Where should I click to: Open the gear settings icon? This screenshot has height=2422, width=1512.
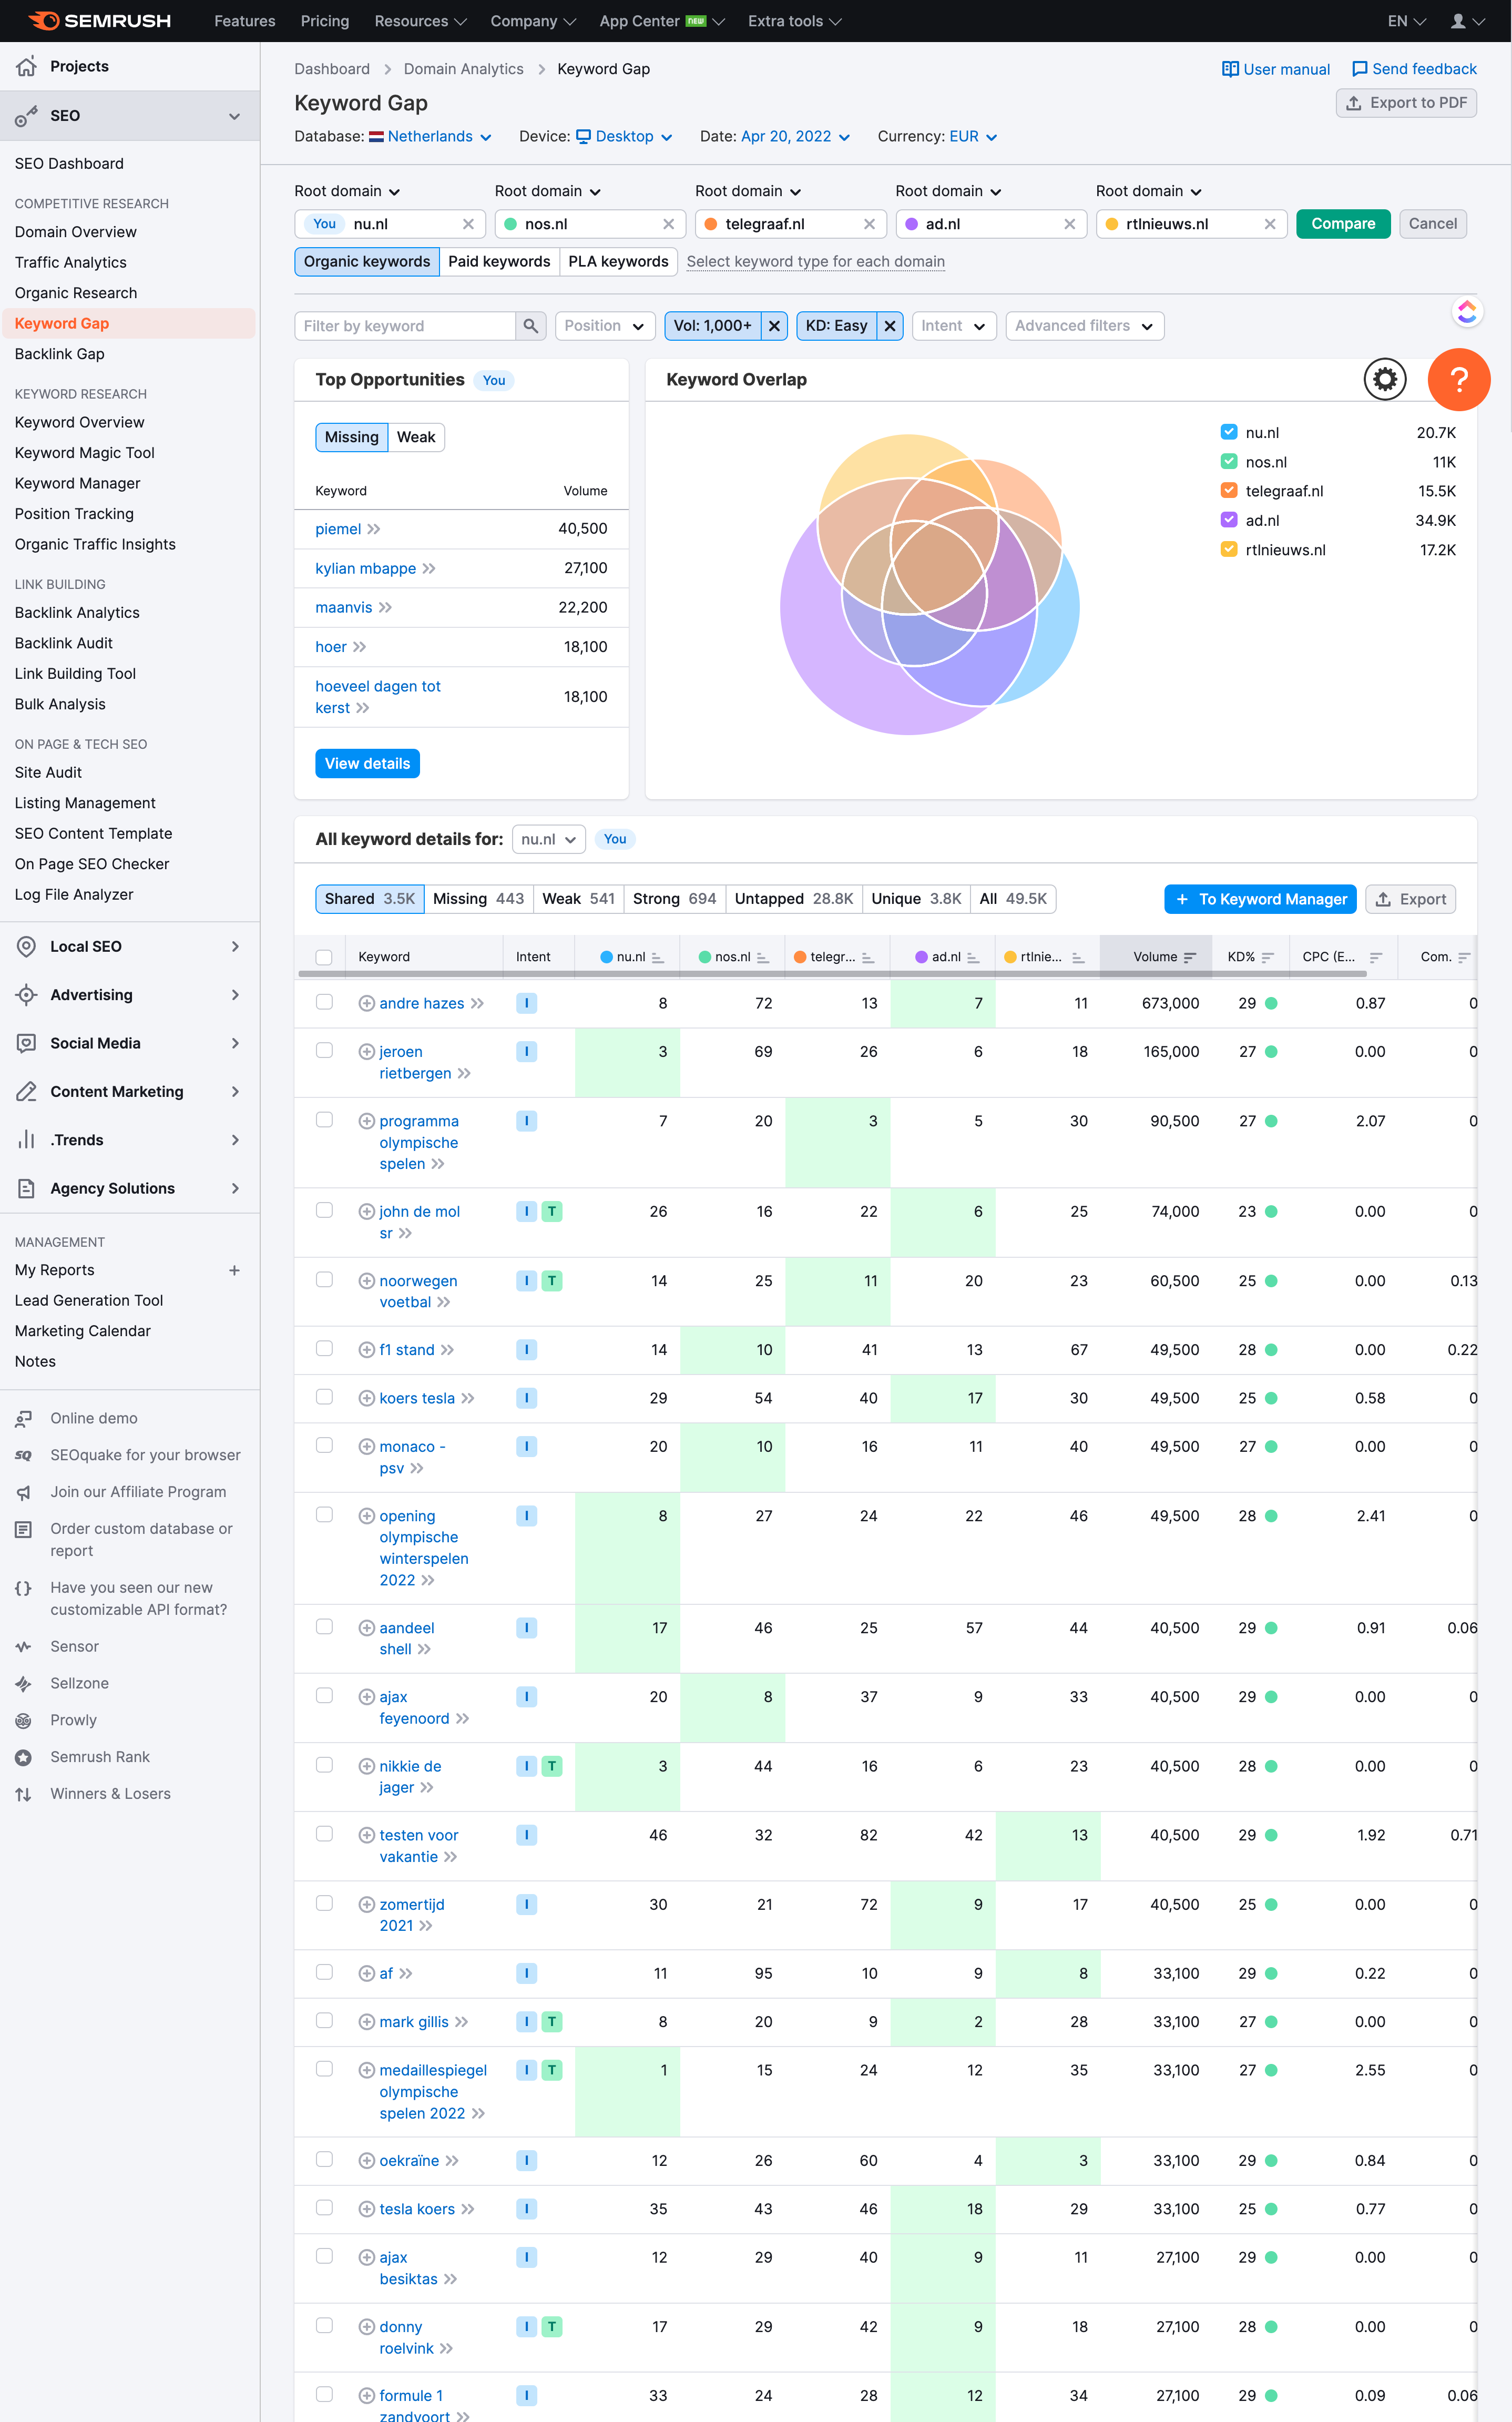[x=1385, y=379]
